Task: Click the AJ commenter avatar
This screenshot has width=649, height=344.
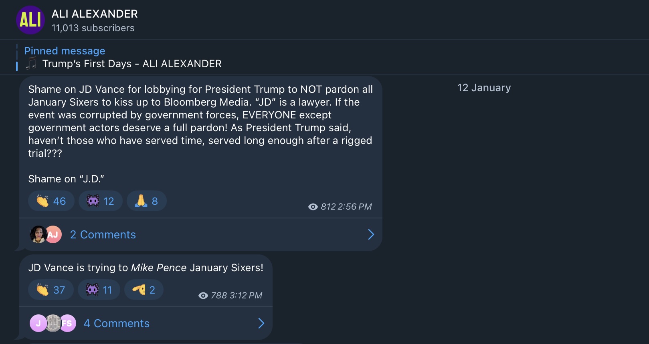Action: click(x=54, y=234)
